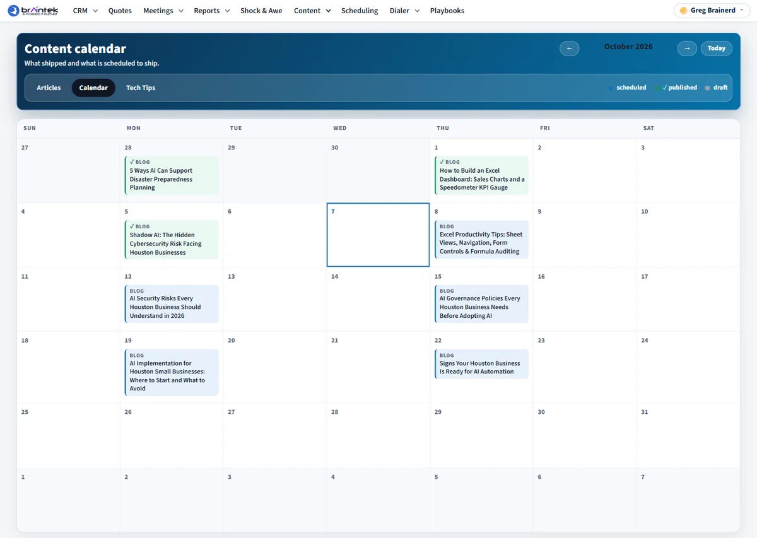
Task: Select the October 31 day cell
Action: pyautogui.click(x=688, y=436)
